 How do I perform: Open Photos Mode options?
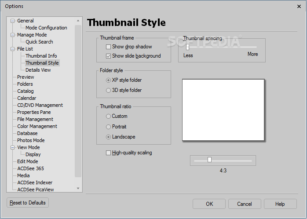point(31,141)
